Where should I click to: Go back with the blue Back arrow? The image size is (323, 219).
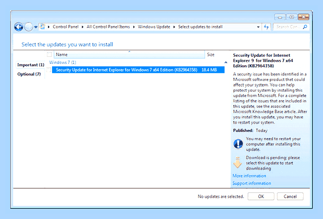tap(19, 27)
